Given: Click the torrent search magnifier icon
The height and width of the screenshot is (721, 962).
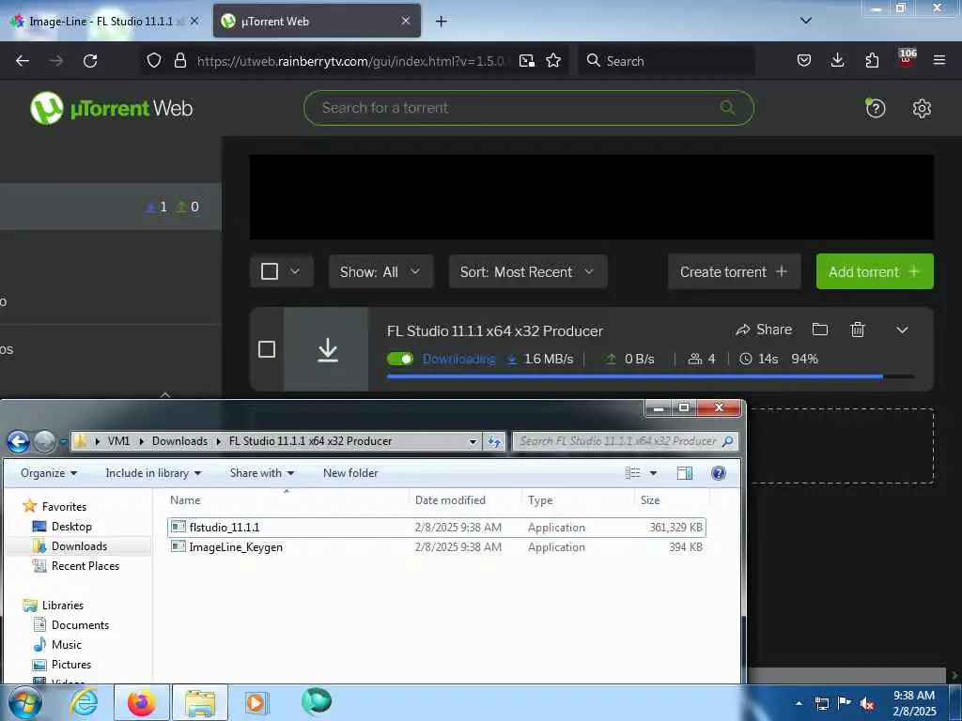Looking at the screenshot, I should [728, 108].
